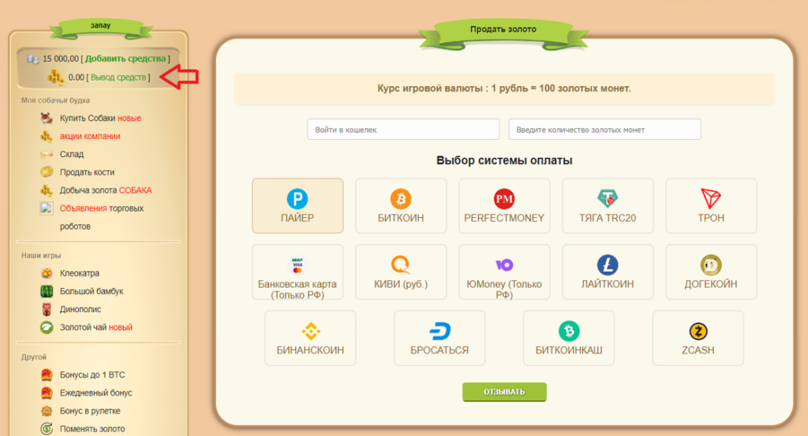Click icon beside Ежедневный бонус
This screenshot has width=808, height=436.
pos(47,393)
